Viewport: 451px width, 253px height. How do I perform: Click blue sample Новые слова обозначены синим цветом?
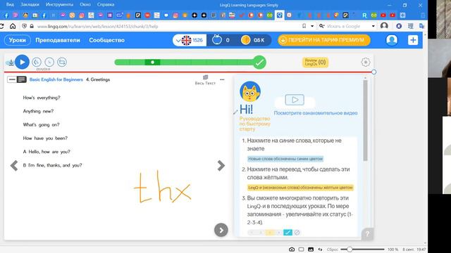(x=285, y=159)
